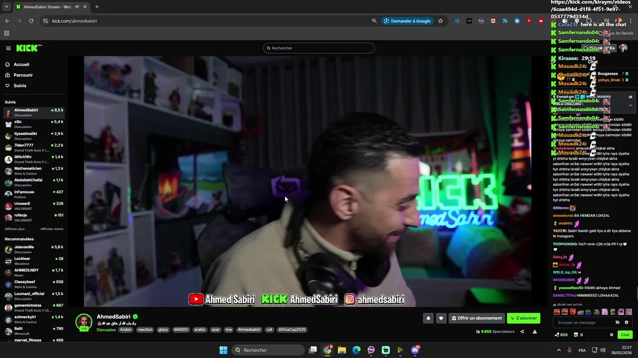
Task: Open browser apps grid icon
Action: [x=6, y=33]
